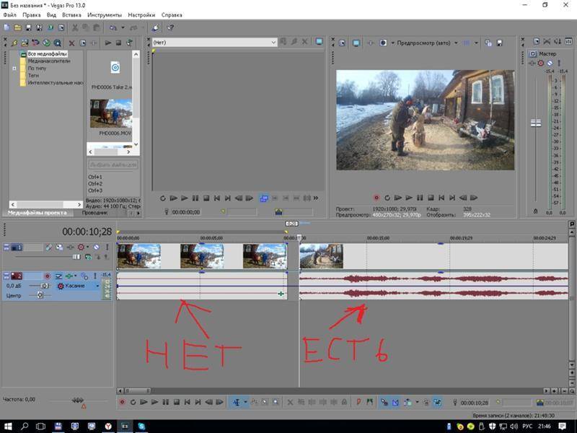Click the Undo arrow in main toolbar
This screenshot has width=577, height=433.
pyautogui.click(x=113, y=27)
